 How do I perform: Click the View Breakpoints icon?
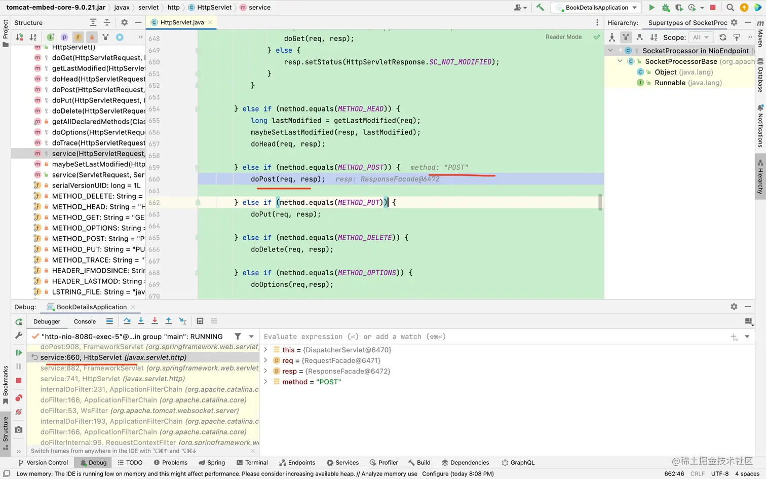19,398
